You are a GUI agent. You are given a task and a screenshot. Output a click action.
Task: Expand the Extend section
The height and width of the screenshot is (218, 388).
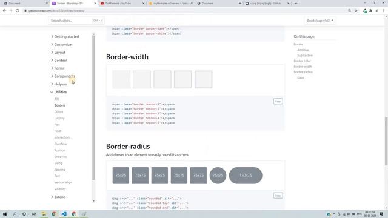pyautogui.click(x=58, y=197)
